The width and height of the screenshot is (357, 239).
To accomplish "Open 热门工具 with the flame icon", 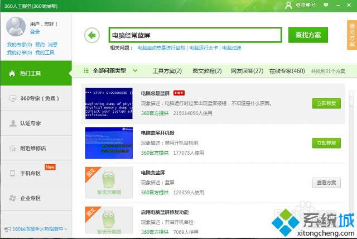I will point(36,73).
